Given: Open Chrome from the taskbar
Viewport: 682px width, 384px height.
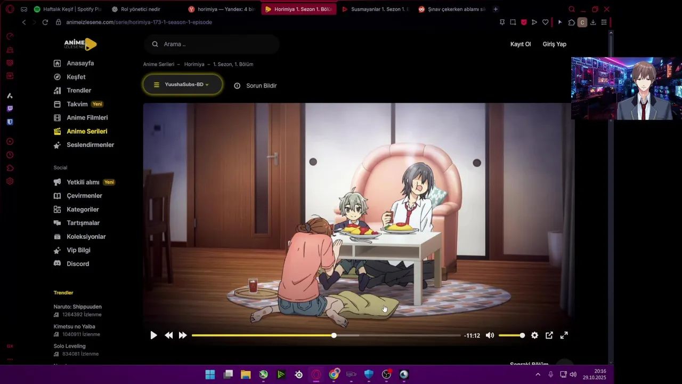Looking at the screenshot, I should coord(334,374).
